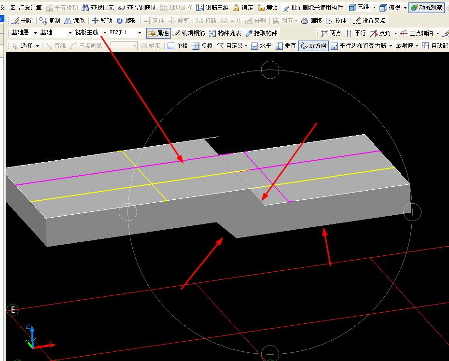Screen dimensions: 449x361
Task: Open 查看钢筋量 tool
Action: (137, 8)
